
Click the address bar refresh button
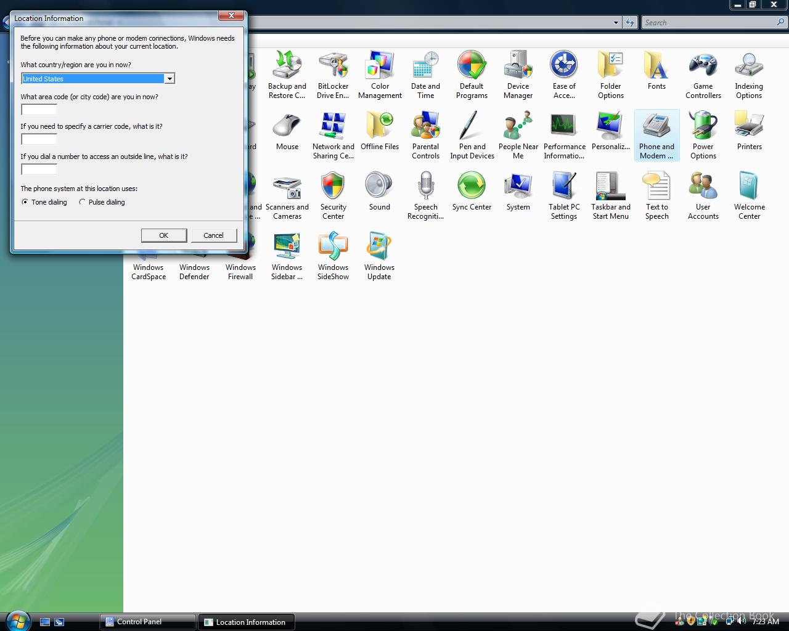tap(629, 23)
